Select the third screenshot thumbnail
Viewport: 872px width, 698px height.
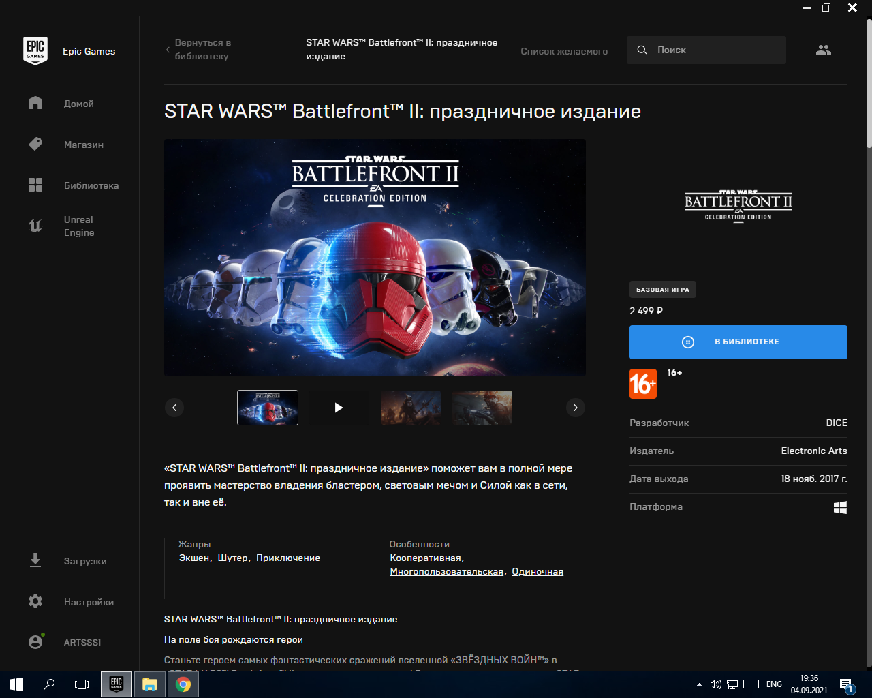click(411, 408)
